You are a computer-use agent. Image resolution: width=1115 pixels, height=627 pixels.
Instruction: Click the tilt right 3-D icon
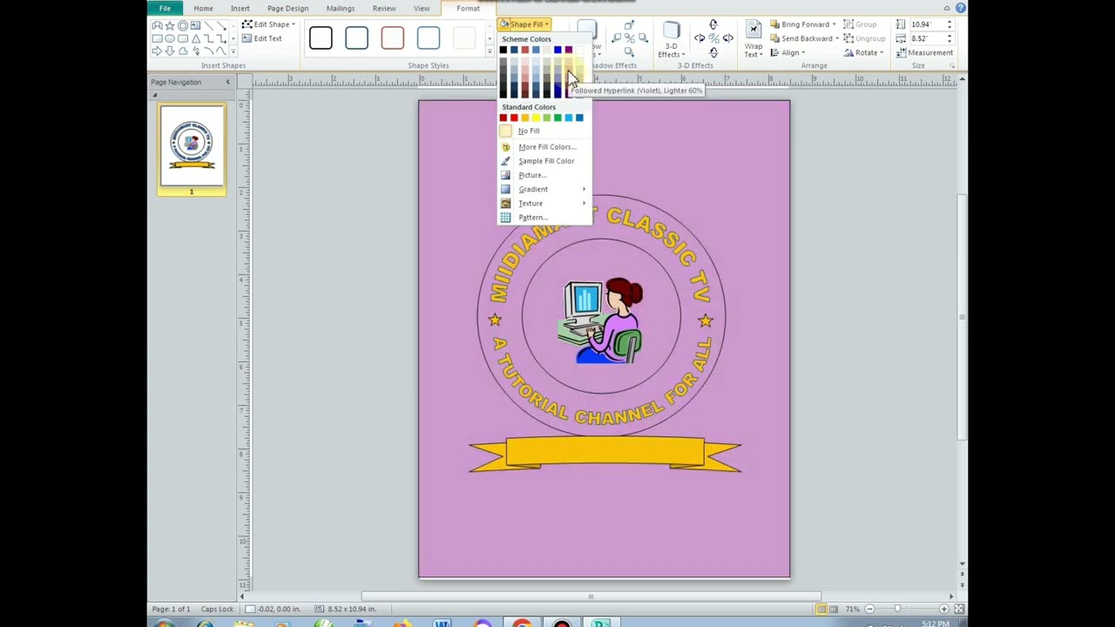728,38
